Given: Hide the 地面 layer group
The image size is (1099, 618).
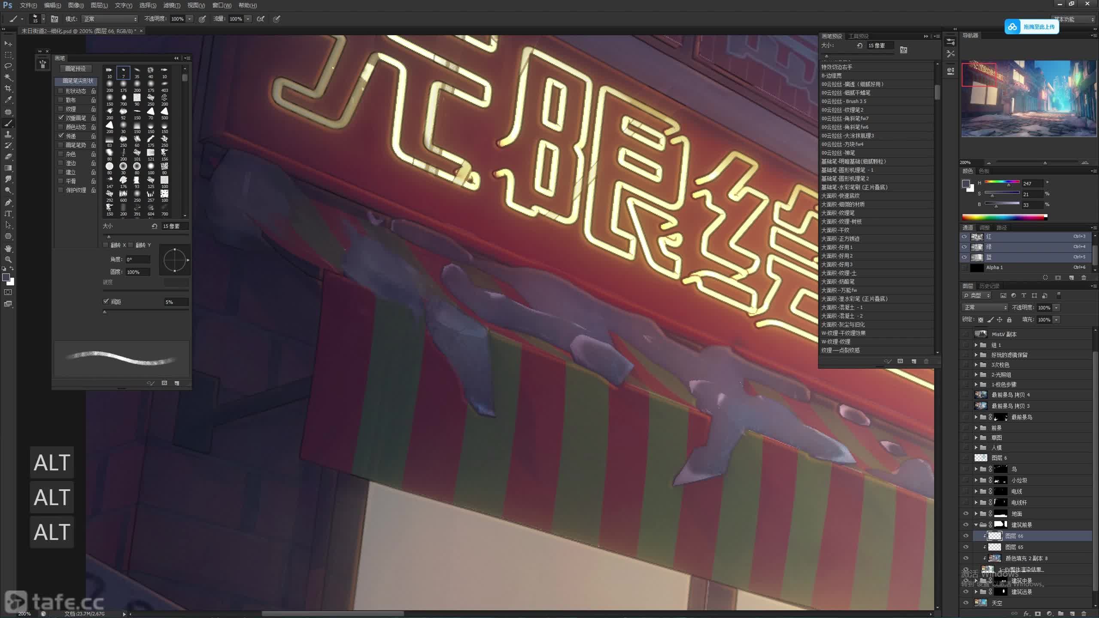Looking at the screenshot, I should (x=966, y=514).
